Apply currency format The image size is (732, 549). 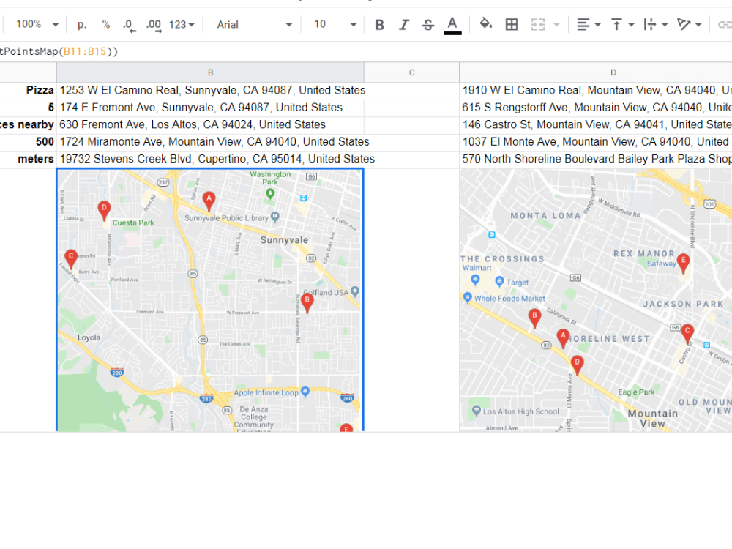point(81,24)
